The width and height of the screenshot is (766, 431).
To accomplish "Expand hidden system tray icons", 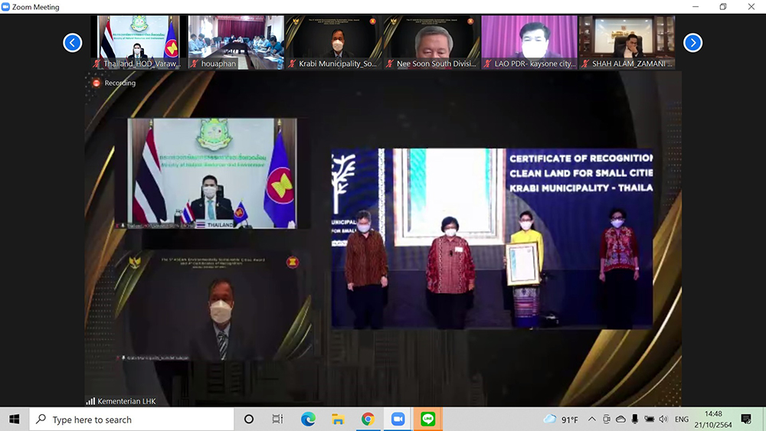I will (x=591, y=420).
